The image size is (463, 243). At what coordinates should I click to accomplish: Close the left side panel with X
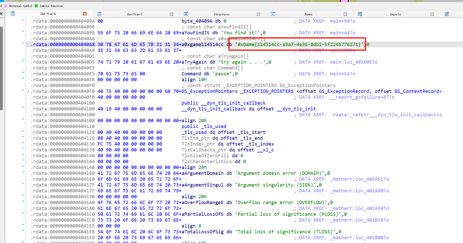pos(1,13)
